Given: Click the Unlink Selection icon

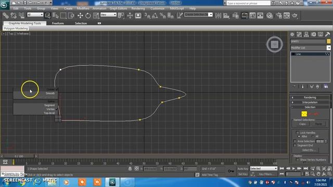Looking at the screenshot, I should point(14,16).
